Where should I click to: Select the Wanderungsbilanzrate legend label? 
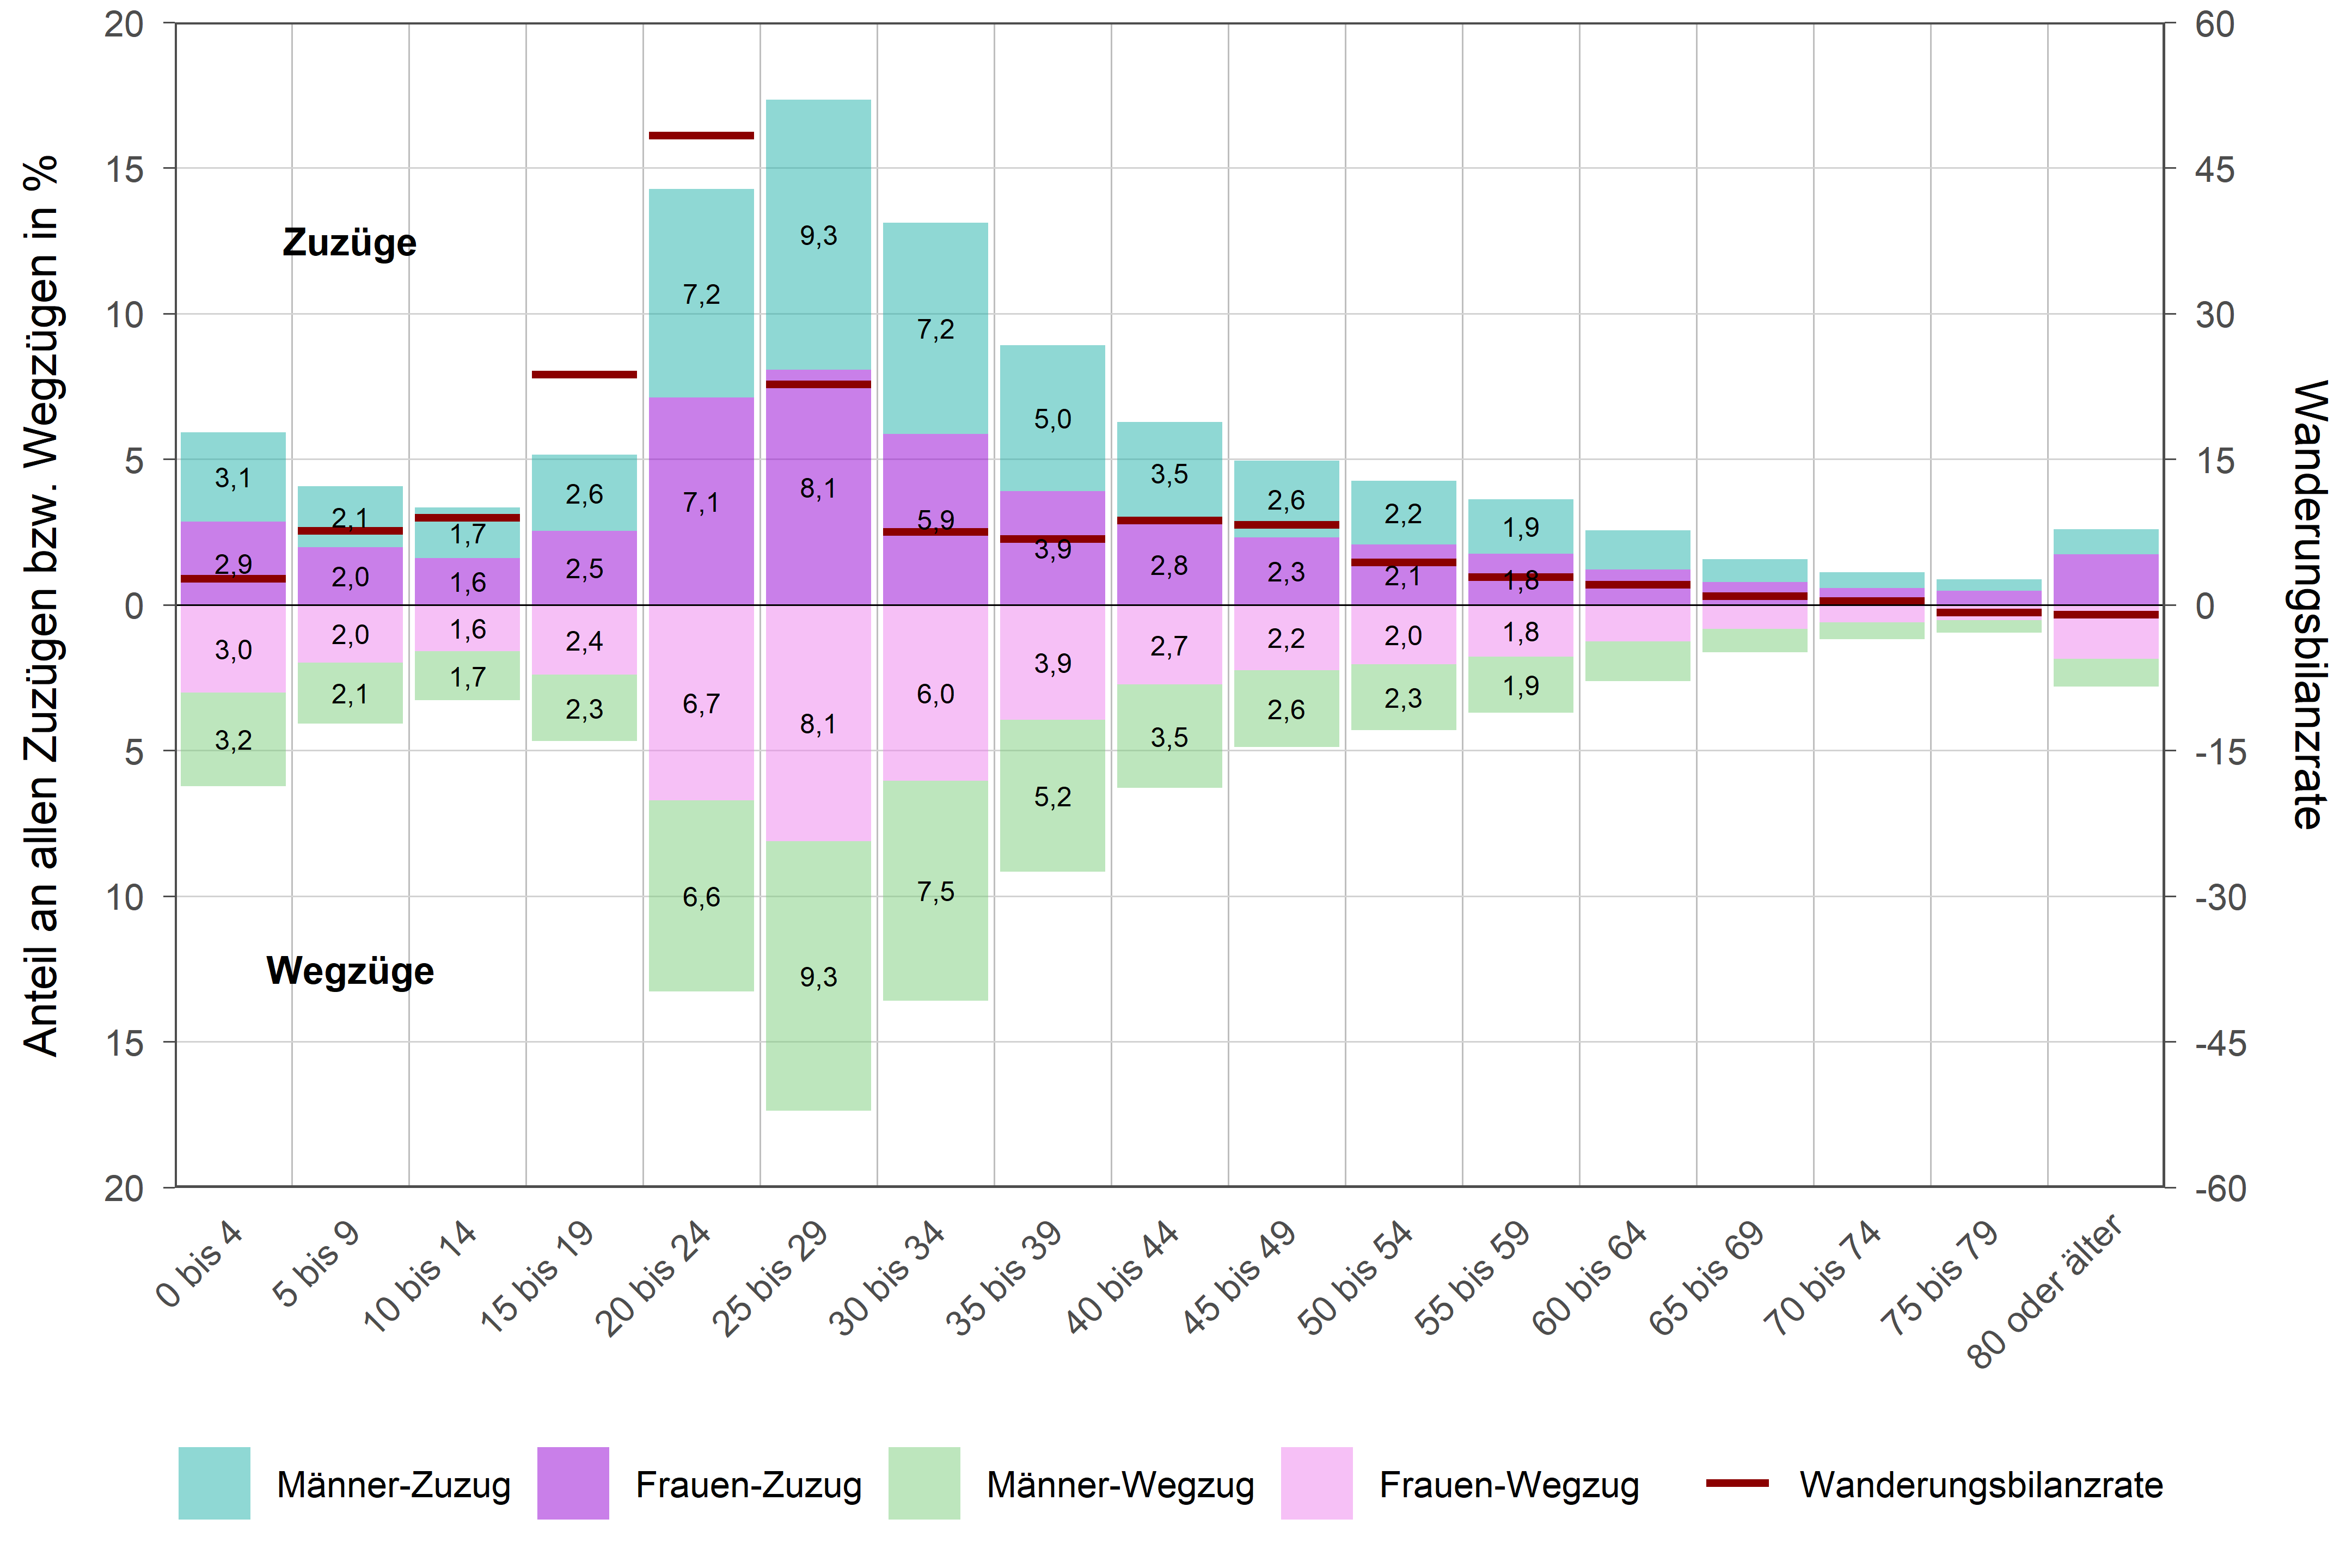click(1981, 1485)
